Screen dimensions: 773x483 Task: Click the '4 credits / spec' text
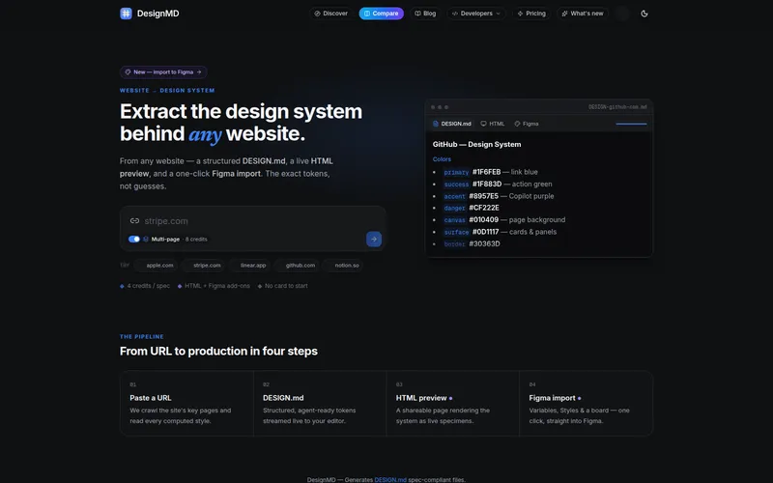(x=149, y=286)
